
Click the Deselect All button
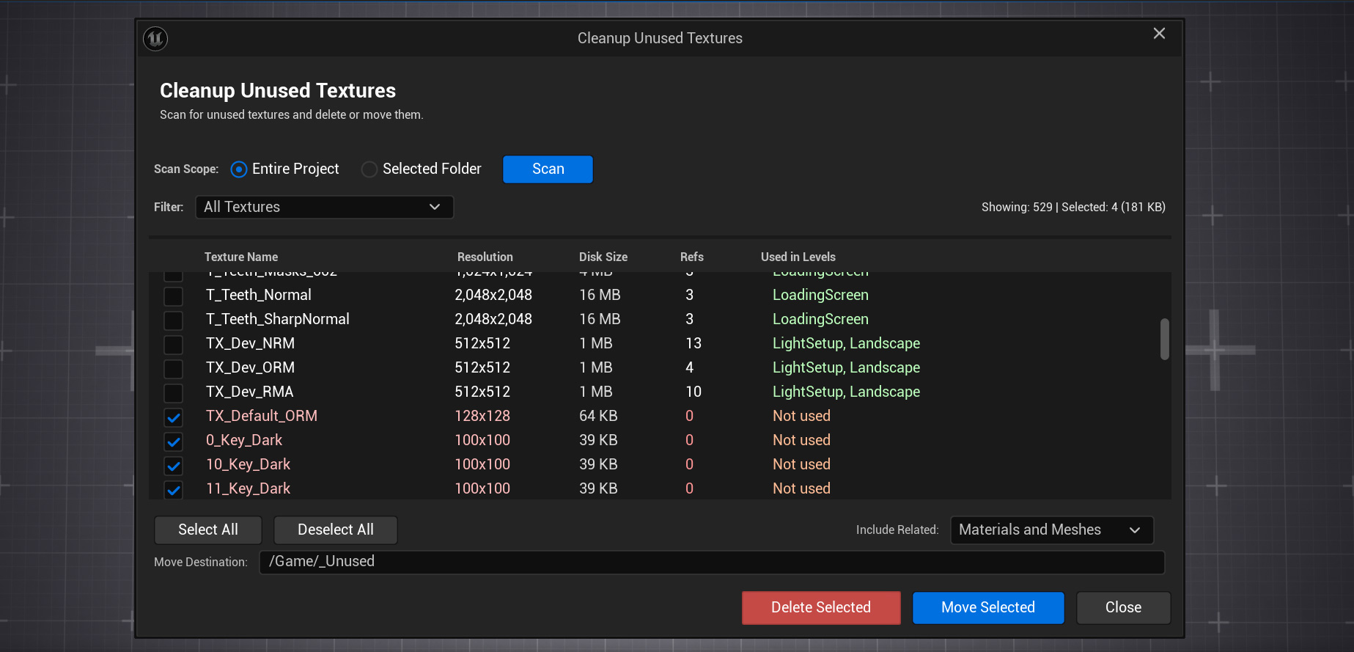click(x=336, y=530)
